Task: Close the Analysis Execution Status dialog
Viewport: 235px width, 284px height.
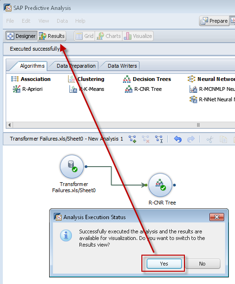Action: click(217, 217)
